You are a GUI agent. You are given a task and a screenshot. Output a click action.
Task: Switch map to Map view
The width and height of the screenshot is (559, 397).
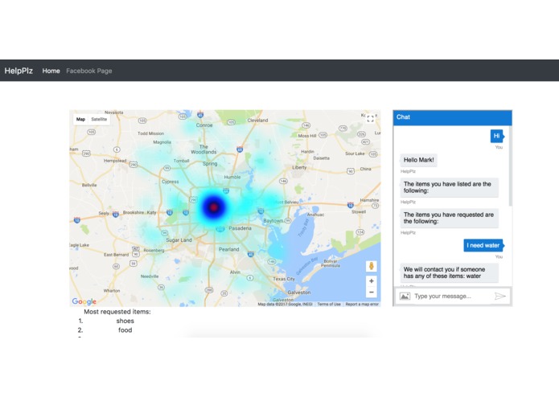click(81, 119)
